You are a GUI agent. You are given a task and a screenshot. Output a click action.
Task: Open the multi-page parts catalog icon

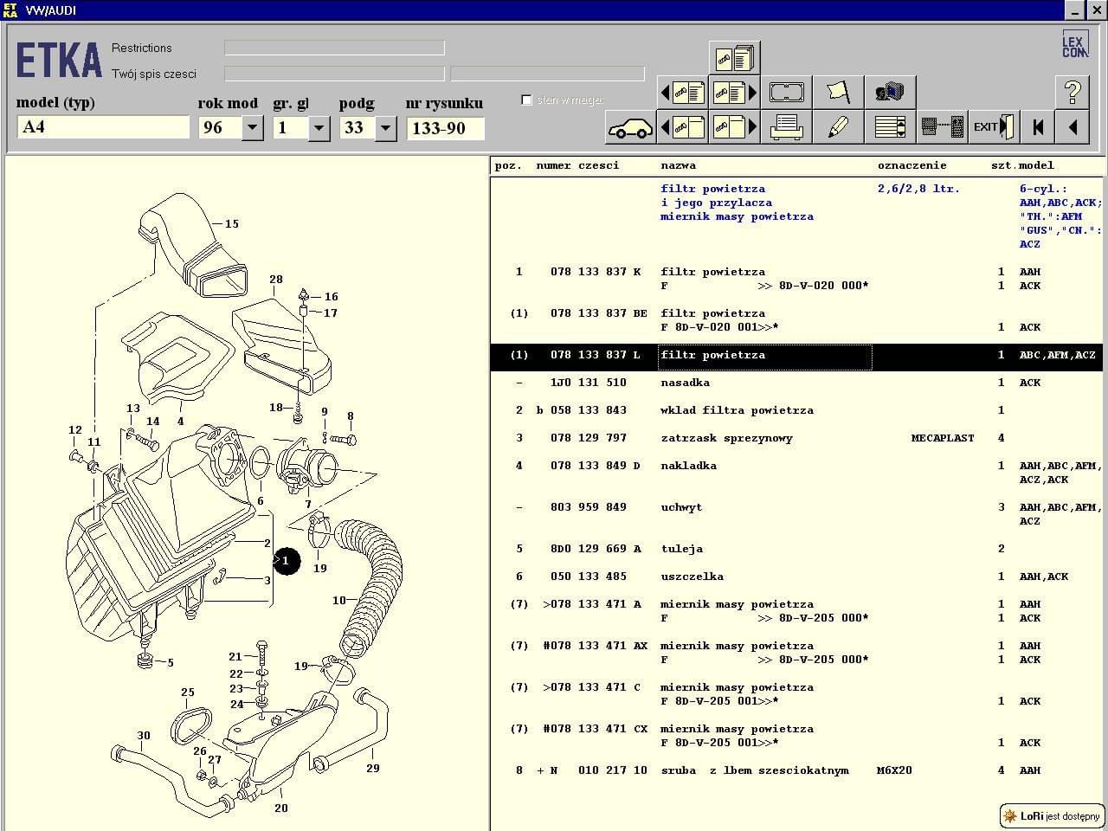734,58
